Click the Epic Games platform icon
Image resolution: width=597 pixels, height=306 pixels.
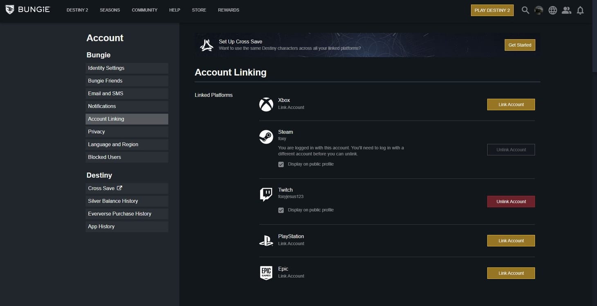(266, 273)
